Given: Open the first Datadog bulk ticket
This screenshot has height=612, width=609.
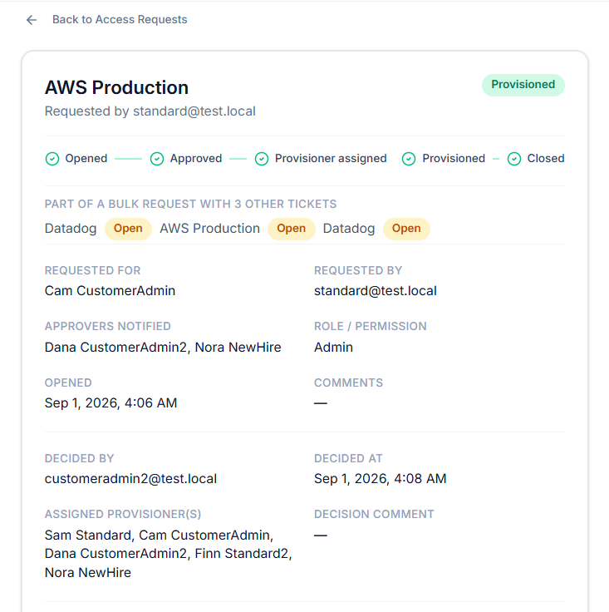Looking at the screenshot, I should coord(71,229).
